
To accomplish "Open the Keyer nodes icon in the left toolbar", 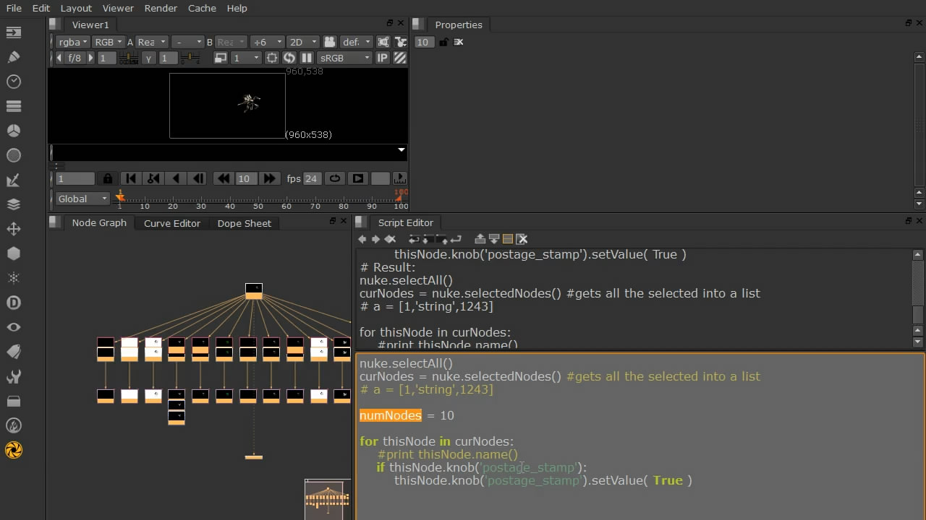I will [13, 180].
